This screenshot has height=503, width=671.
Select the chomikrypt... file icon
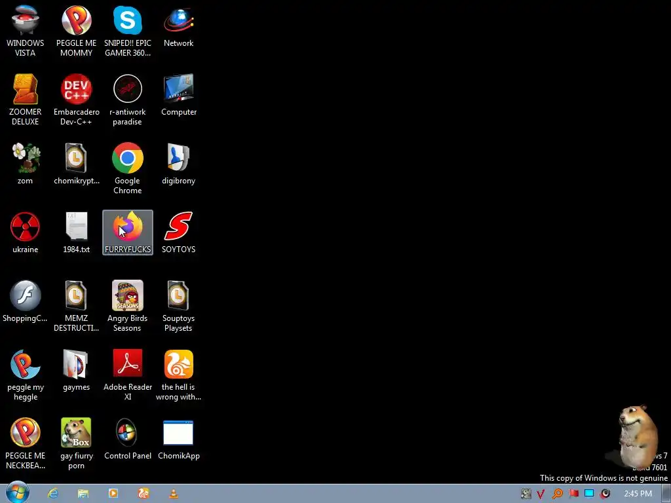tap(76, 163)
